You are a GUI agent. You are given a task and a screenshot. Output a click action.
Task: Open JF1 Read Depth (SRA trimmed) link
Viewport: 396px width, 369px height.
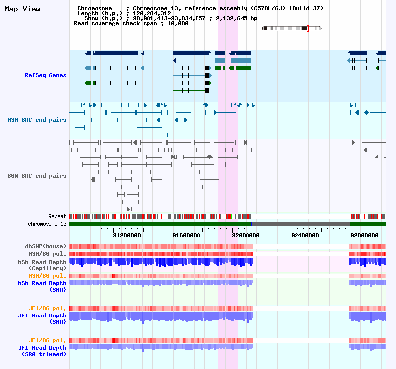point(42,351)
